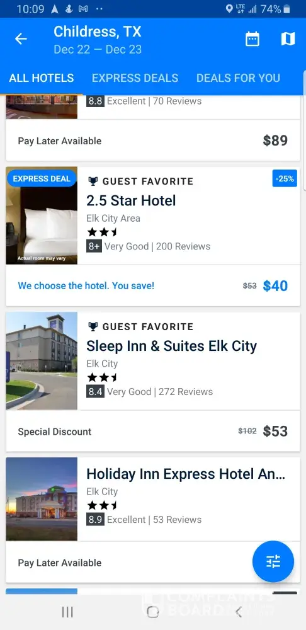Open the map view icon
Image resolution: width=306 pixels, height=630 pixels.
(x=288, y=39)
